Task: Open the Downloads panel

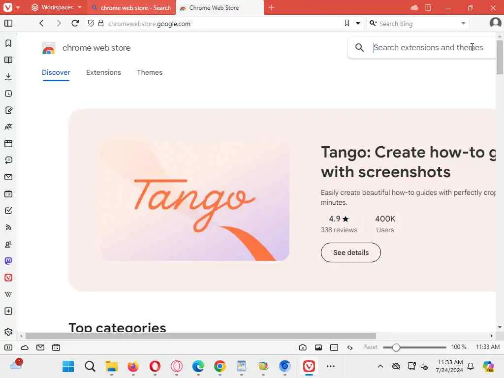Action: click(x=8, y=76)
